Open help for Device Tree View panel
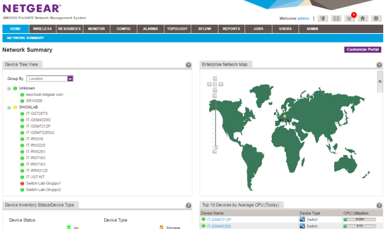The width and height of the screenshot is (385, 229). click(188, 65)
